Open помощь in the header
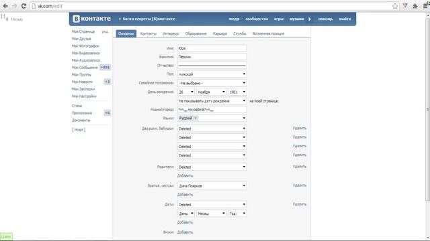The image size is (430, 241). point(325,19)
